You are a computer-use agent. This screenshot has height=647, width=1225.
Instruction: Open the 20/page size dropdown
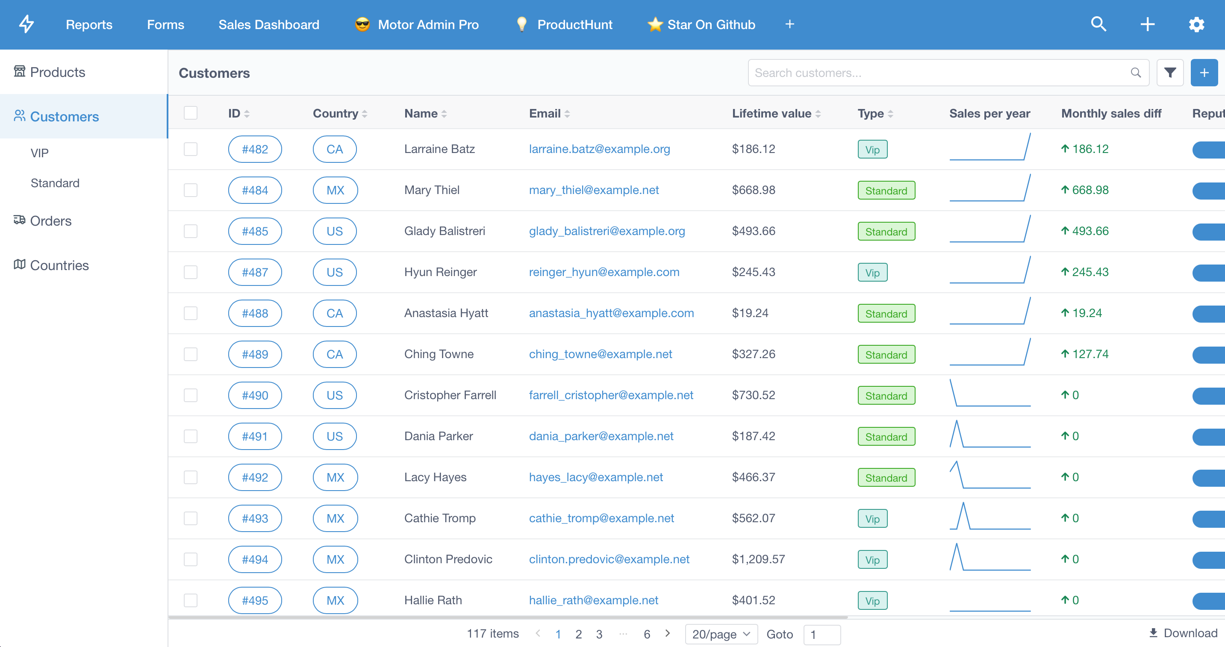coord(721,634)
